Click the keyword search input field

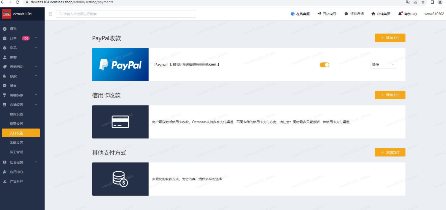point(126,14)
